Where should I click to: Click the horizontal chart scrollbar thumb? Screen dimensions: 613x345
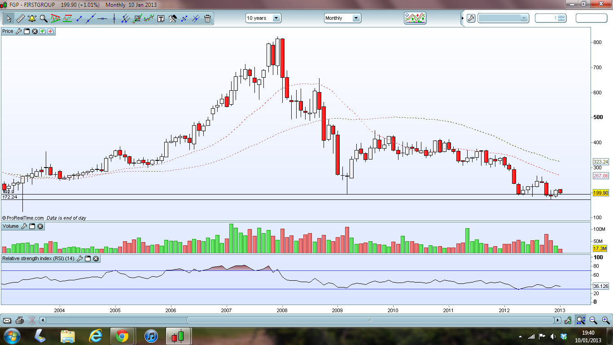(x=370, y=321)
